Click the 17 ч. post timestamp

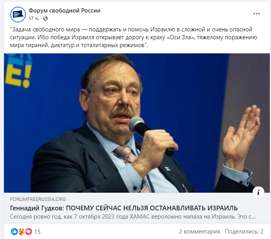point(34,18)
